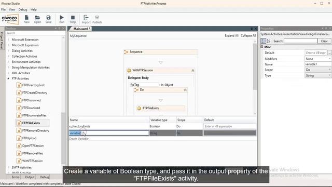332x187 pixels.
Task: Click the toolbox vertical scrollbar
Action: coord(63,138)
